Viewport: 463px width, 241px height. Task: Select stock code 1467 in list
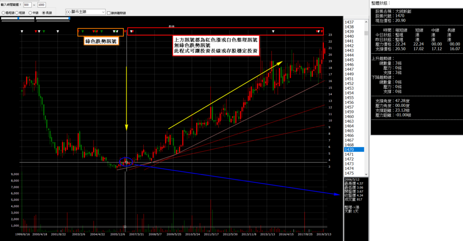click(354, 140)
